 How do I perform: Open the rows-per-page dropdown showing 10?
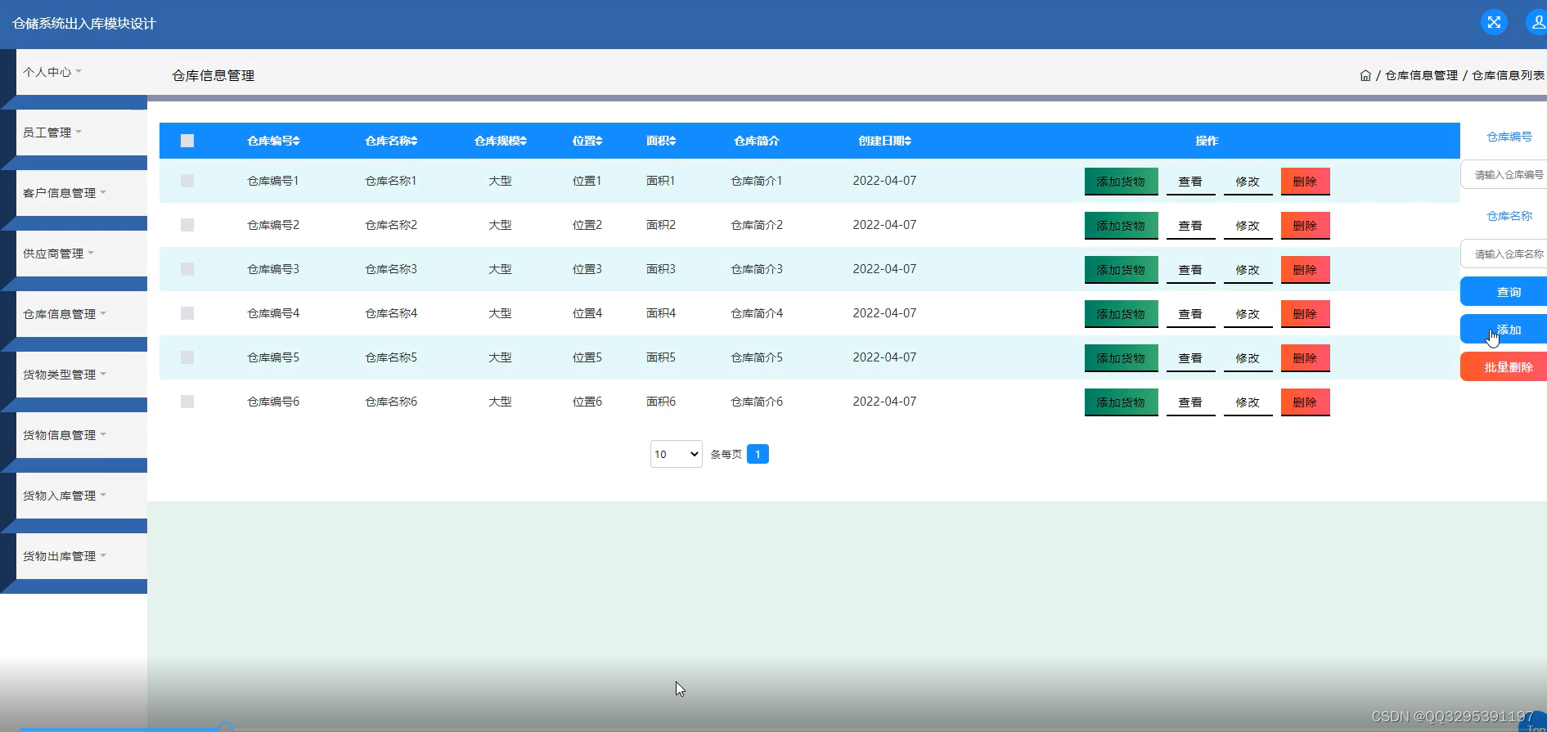tap(676, 454)
